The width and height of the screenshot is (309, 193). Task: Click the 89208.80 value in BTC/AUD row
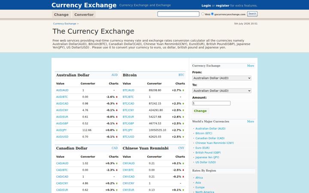(x=155, y=90)
